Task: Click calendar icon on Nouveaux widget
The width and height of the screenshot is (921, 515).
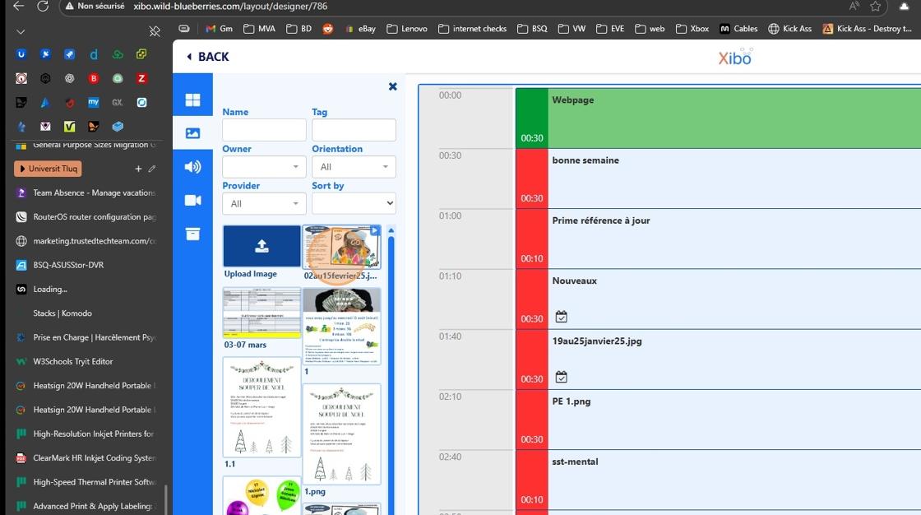Action: tap(562, 317)
